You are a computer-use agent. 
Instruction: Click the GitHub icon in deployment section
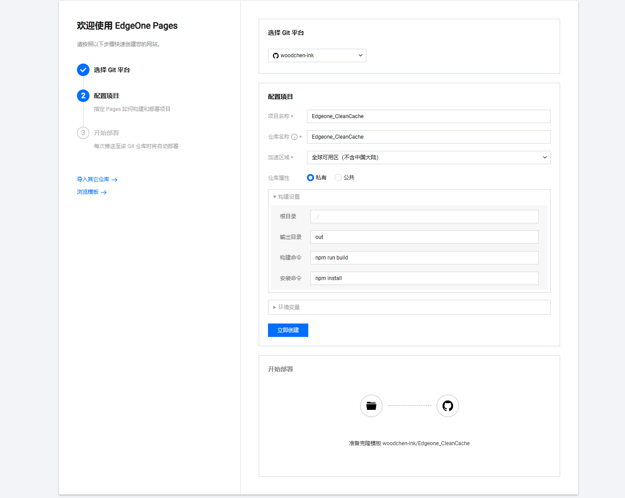pos(447,406)
